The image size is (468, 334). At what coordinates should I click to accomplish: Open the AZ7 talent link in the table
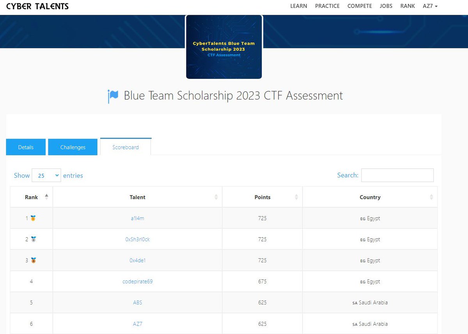tap(138, 324)
